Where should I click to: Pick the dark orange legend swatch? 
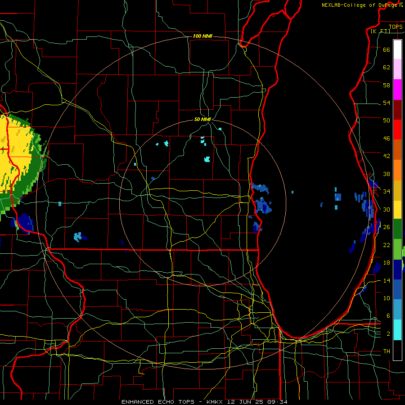click(397, 149)
